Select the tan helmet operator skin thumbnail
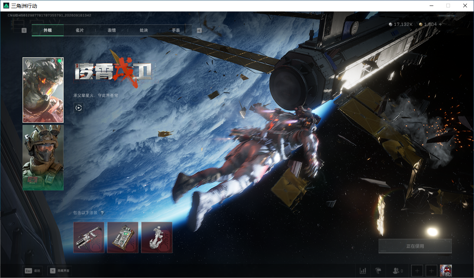 [43, 158]
